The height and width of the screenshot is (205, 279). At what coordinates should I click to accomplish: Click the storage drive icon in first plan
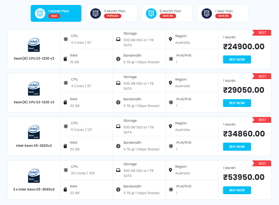click(x=118, y=39)
